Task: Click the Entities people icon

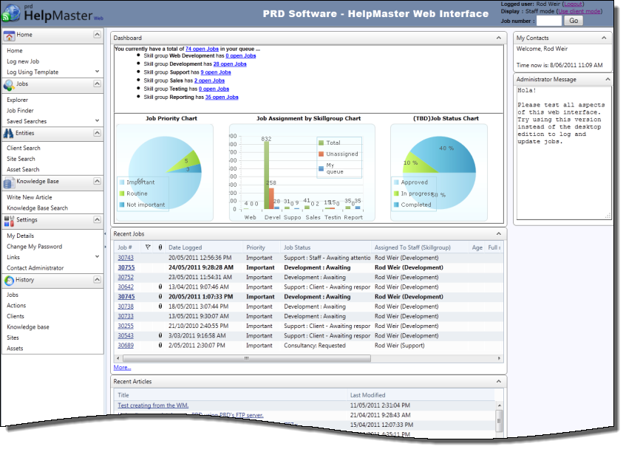Action: (8, 134)
